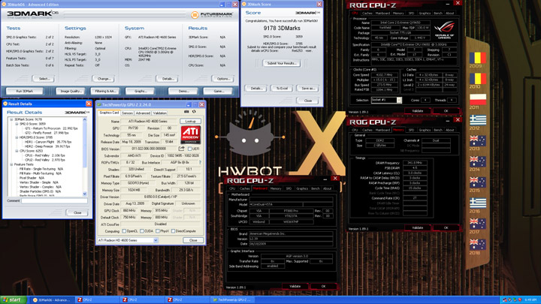This screenshot has height=304, width=541.
Task: Click the To Excel button
Action: click(282, 89)
